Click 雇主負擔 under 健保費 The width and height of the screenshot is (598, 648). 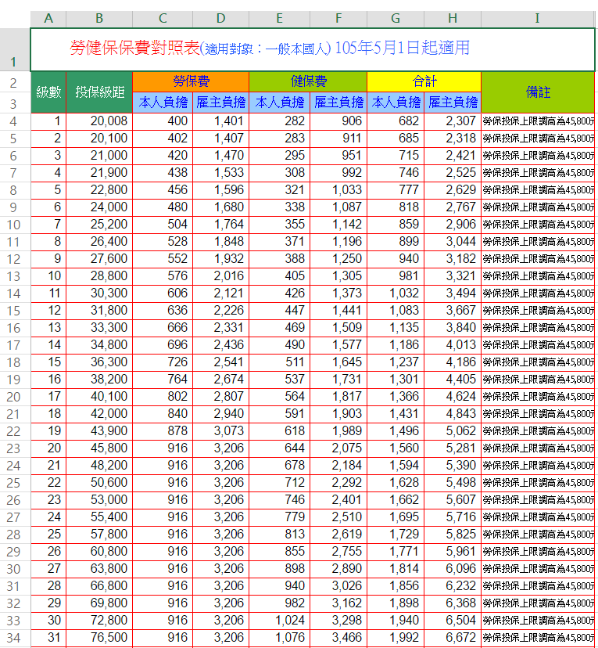pyautogui.click(x=338, y=103)
